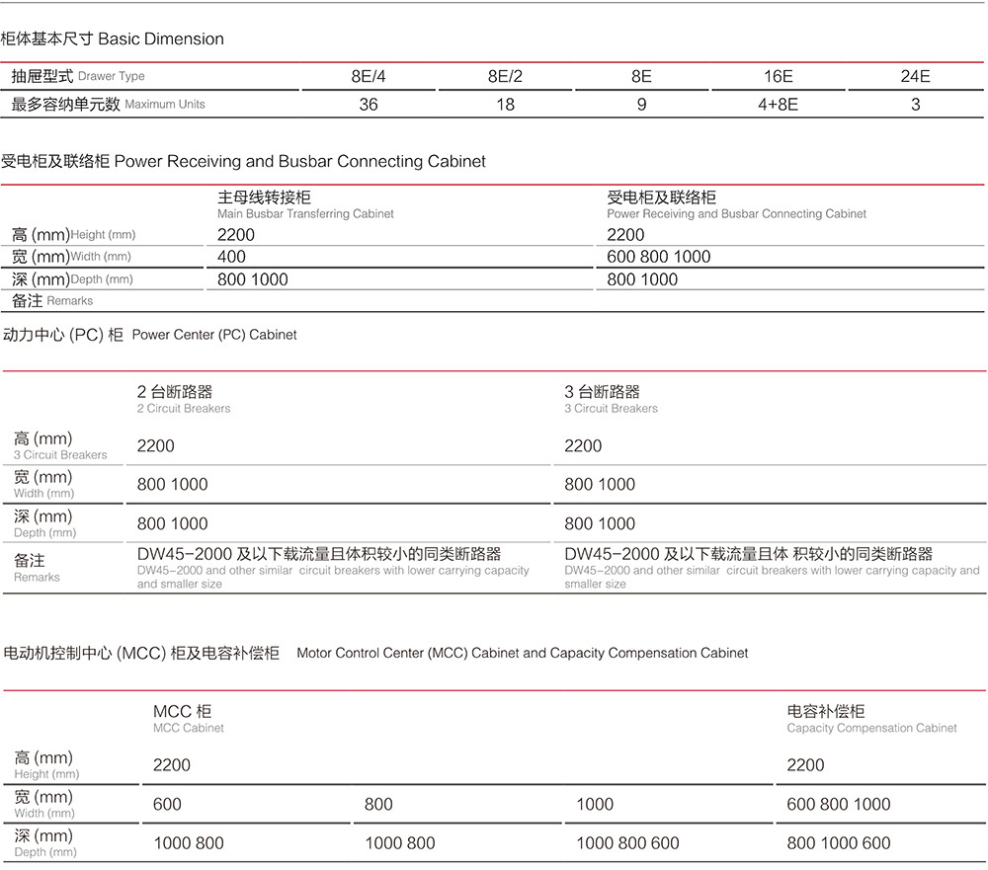
Task: Click the "8E/4" drawer type header
Action: click(369, 77)
